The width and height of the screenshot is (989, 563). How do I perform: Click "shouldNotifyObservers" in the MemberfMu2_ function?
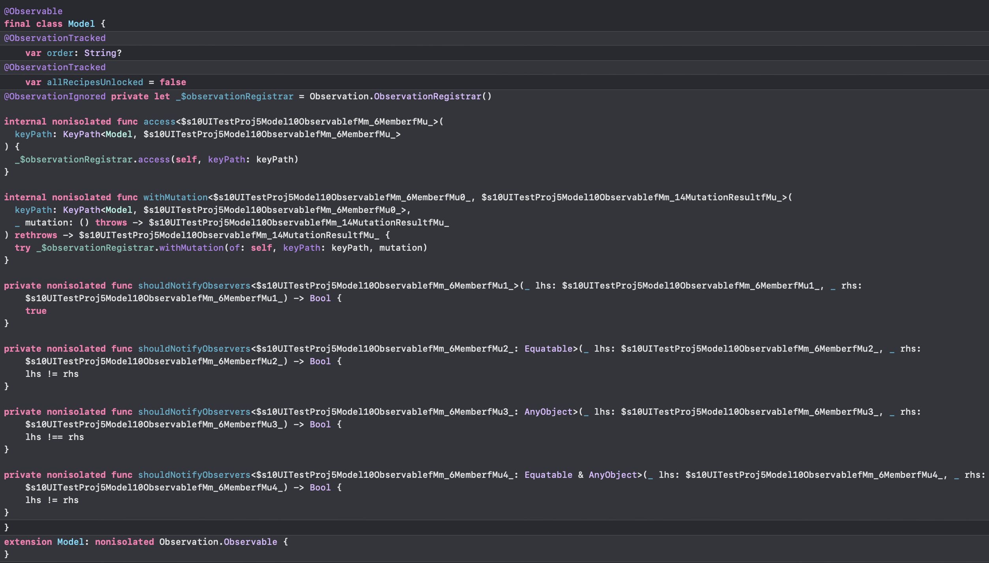[x=194, y=349]
